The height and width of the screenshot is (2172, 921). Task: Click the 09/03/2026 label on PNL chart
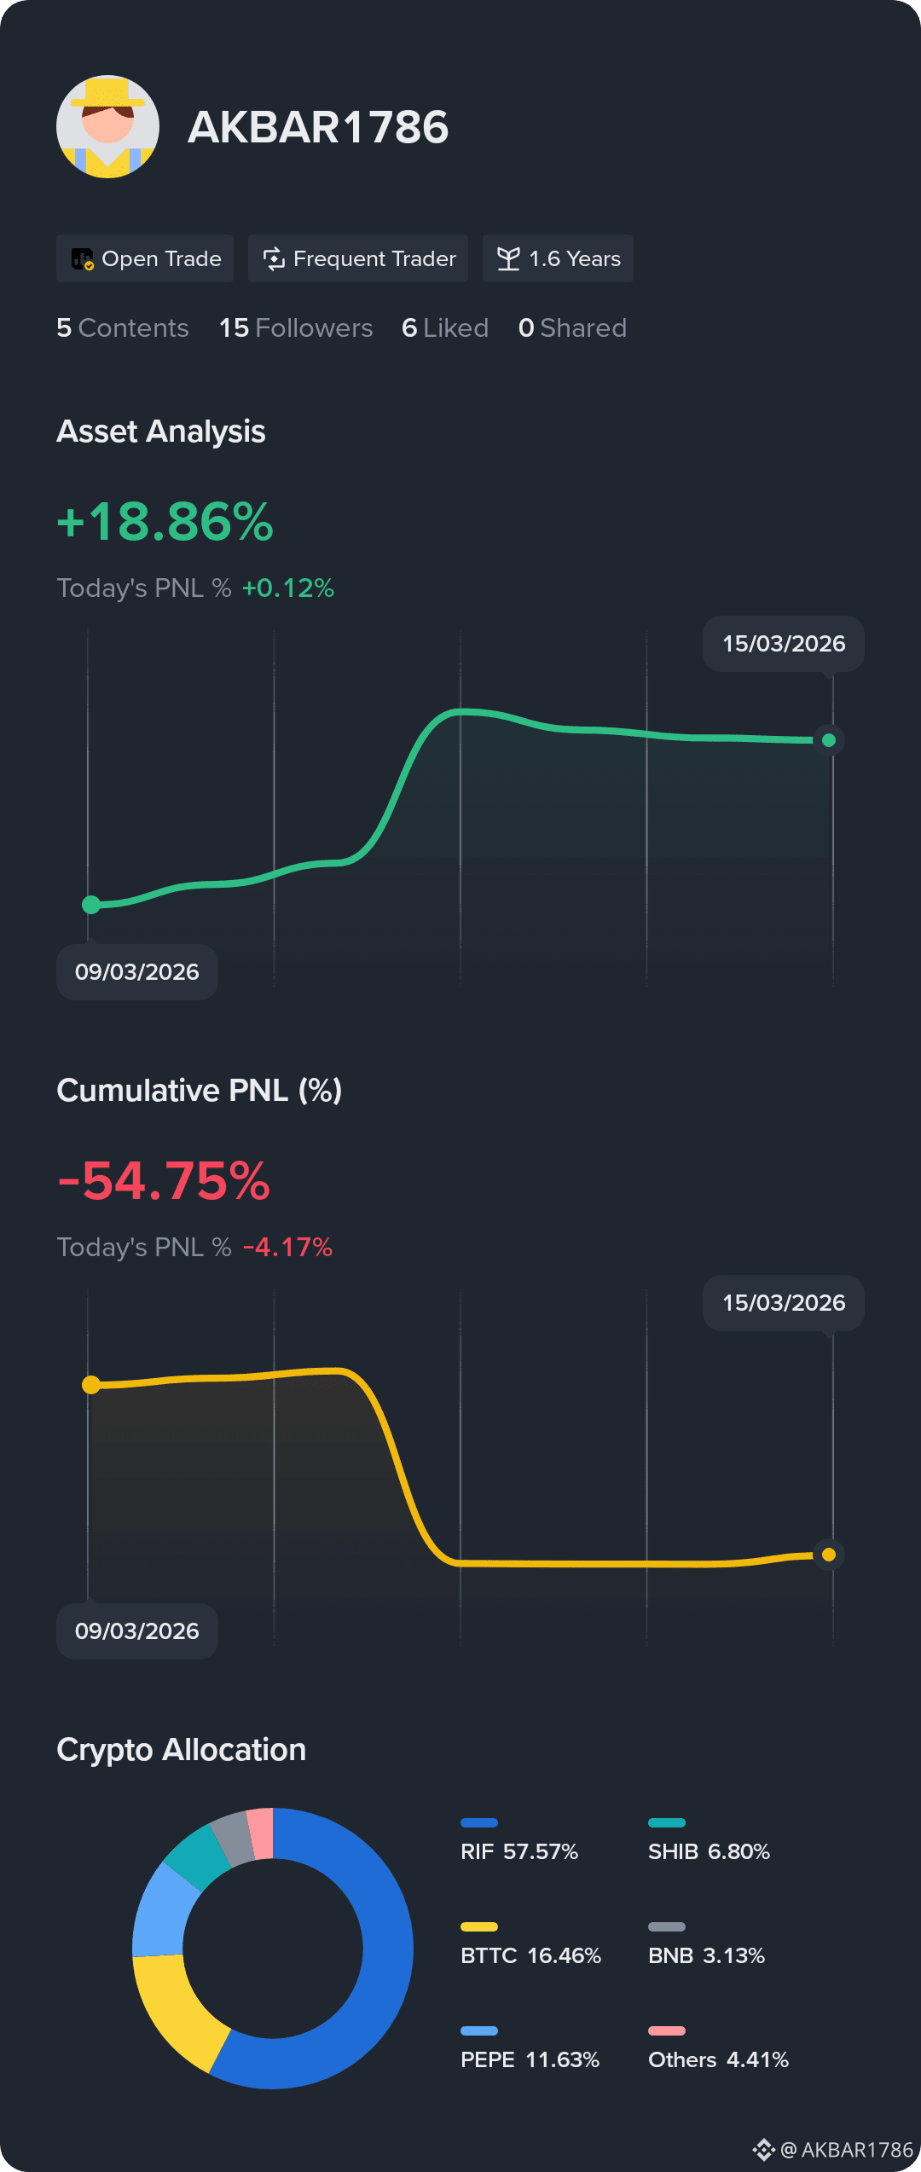click(137, 1631)
